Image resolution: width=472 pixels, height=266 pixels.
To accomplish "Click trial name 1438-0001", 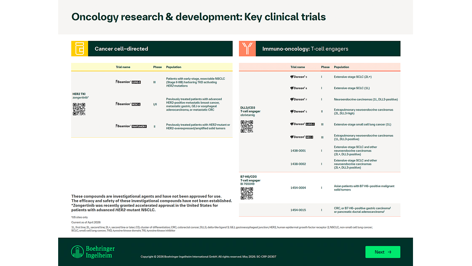I will [x=298, y=150].
